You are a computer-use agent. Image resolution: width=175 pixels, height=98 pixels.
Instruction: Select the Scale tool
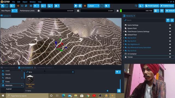coord(26,6)
